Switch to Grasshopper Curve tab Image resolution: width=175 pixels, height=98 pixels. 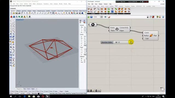click(x=107, y=6)
